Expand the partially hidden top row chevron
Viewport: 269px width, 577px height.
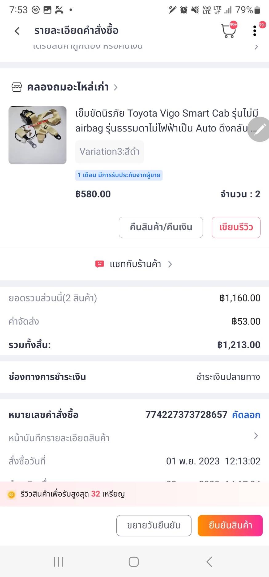256,47
